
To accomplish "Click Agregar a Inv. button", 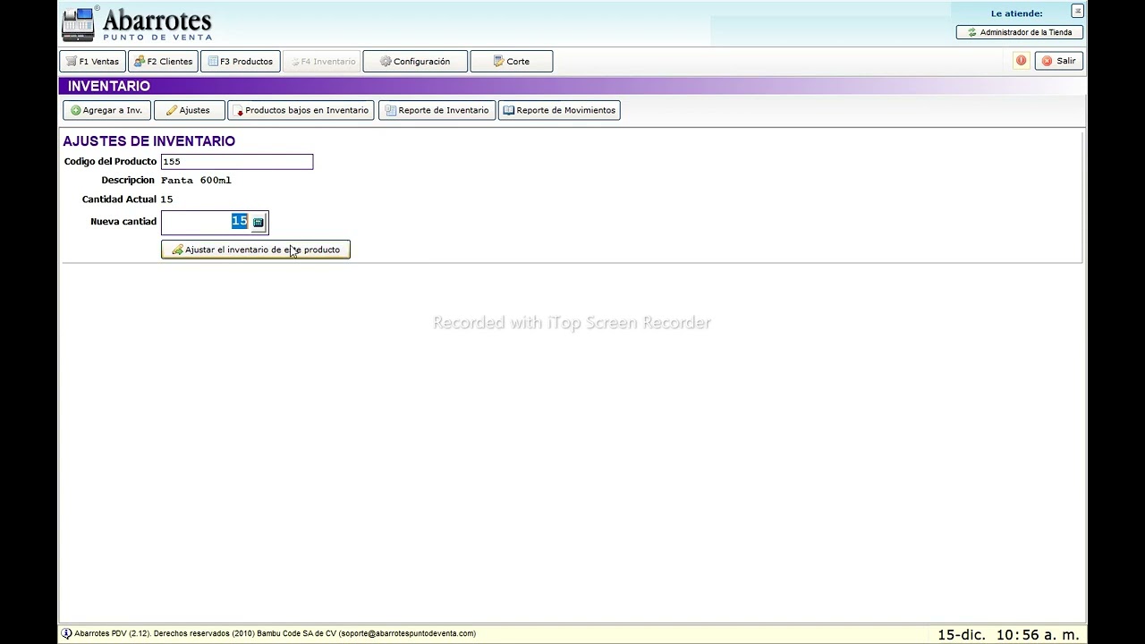I will 106,110.
